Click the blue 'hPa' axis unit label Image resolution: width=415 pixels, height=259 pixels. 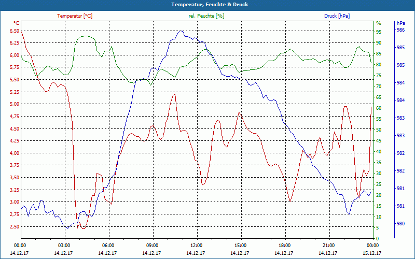[x=401, y=23]
